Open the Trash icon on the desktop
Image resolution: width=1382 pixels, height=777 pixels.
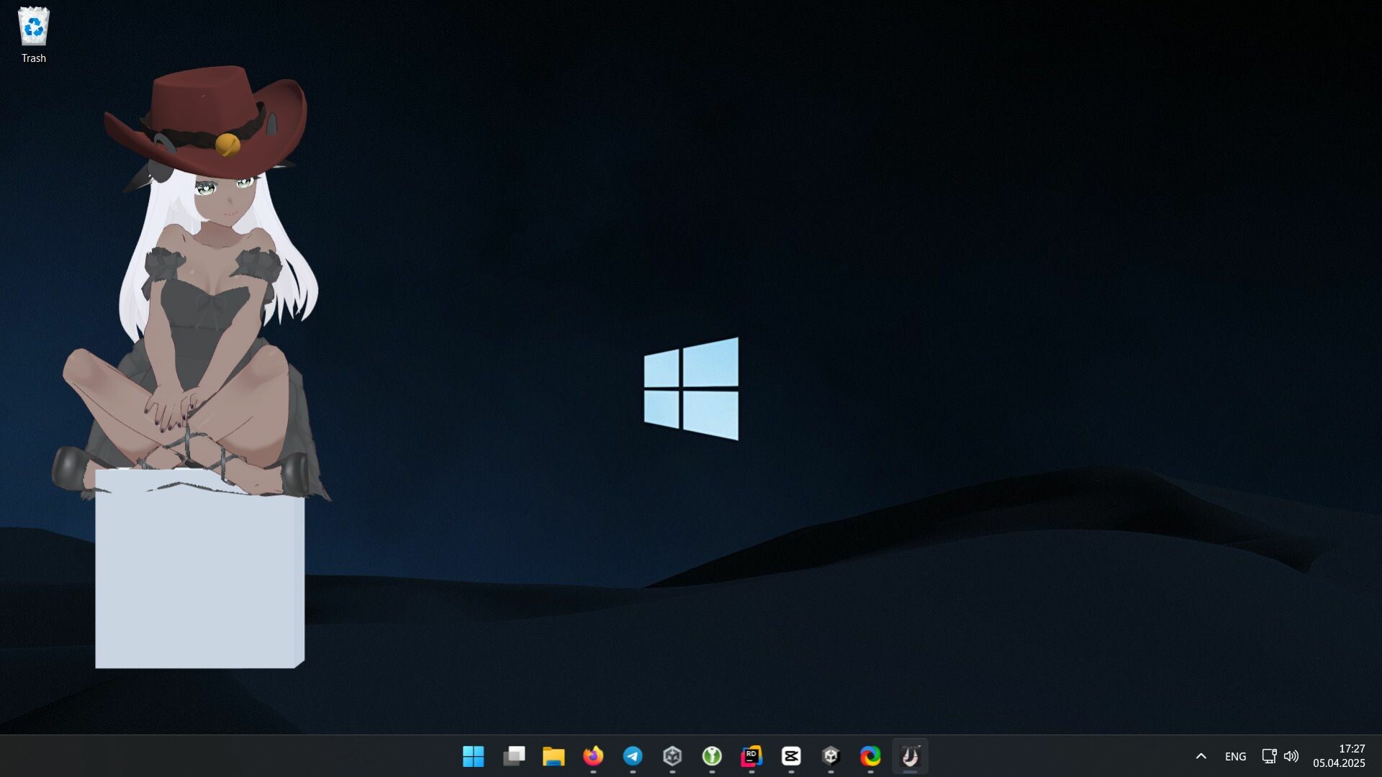[x=33, y=35]
